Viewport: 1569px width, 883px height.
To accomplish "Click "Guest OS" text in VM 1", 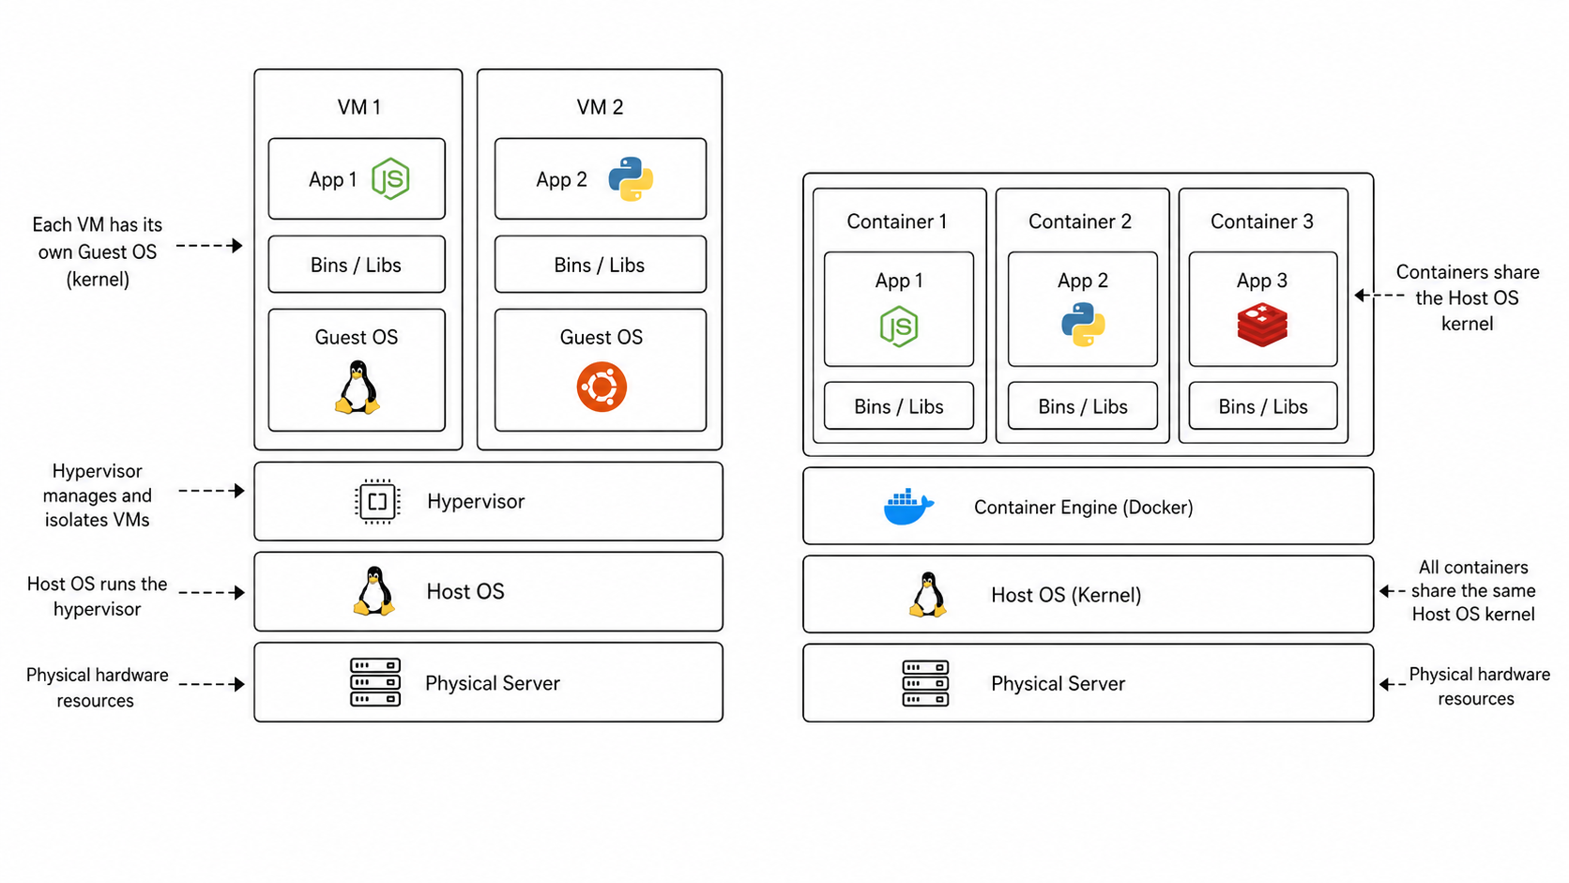I will [x=357, y=337].
